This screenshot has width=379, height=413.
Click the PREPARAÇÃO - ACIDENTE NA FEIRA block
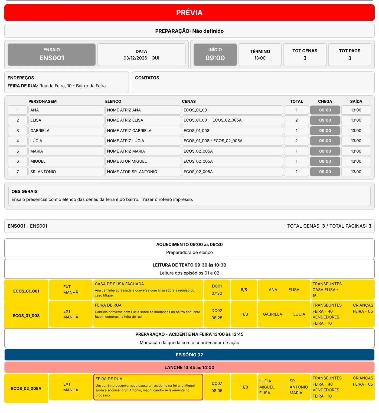pos(190,338)
